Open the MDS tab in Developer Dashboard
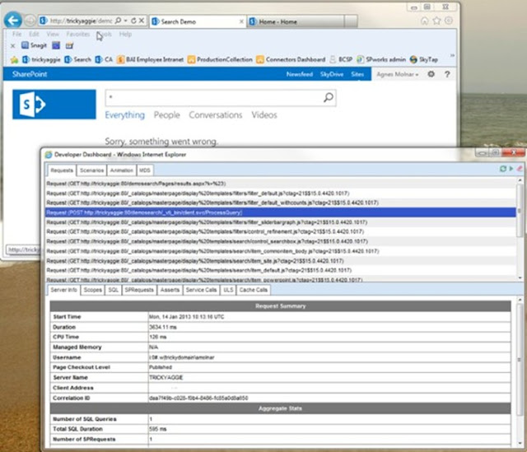The image size is (527, 452). (145, 170)
